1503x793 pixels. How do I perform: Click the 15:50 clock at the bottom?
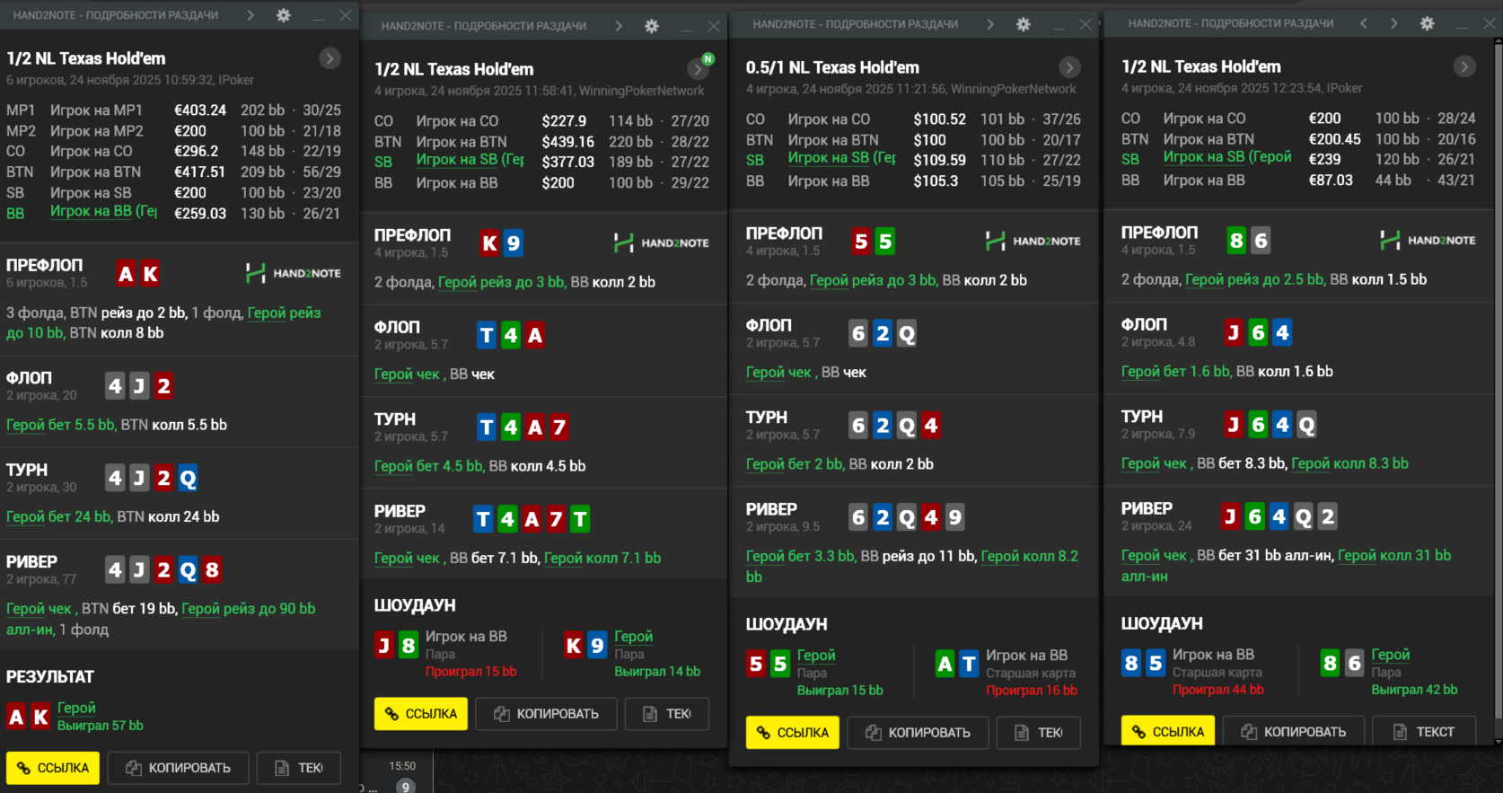point(402,766)
